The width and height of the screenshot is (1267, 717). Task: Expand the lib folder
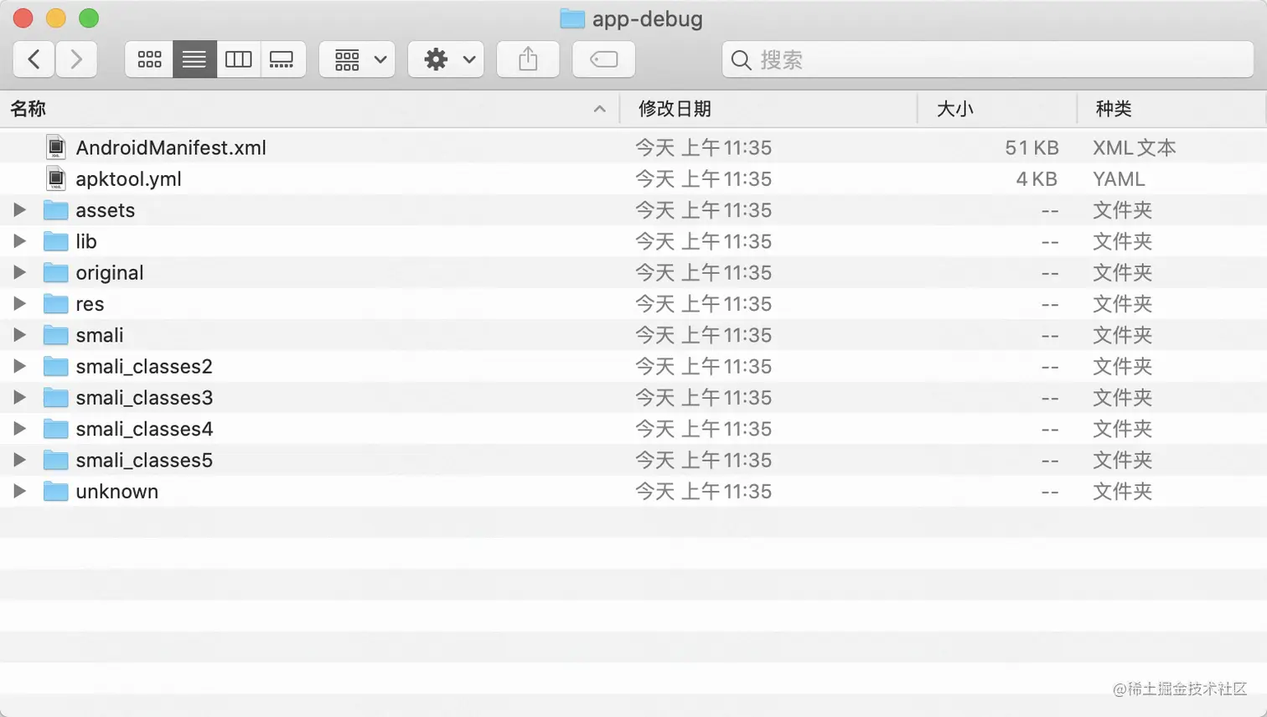[19, 241]
